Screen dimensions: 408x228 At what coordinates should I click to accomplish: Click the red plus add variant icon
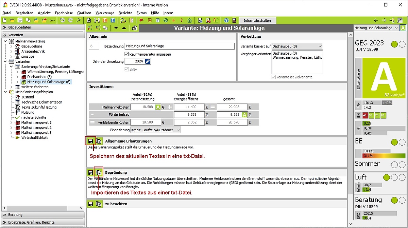(x=90, y=28)
